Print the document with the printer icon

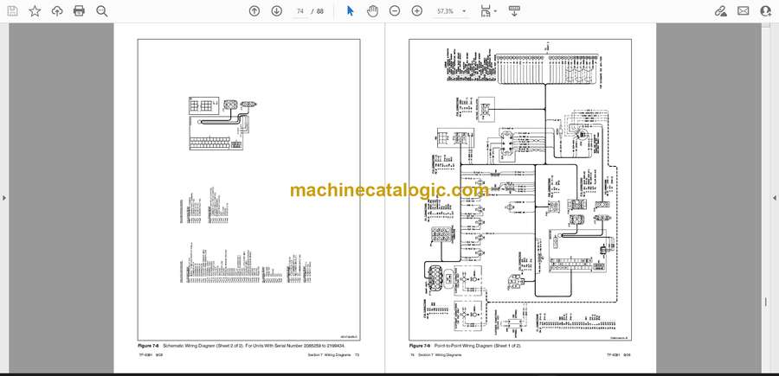point(79,11)
